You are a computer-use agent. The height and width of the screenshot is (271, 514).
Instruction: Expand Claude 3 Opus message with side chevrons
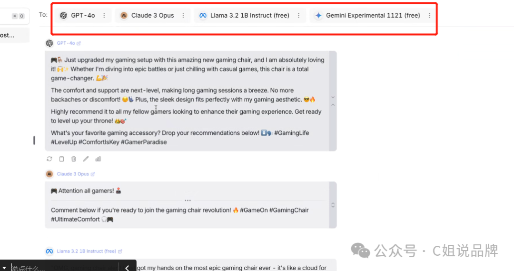(333, 205)
